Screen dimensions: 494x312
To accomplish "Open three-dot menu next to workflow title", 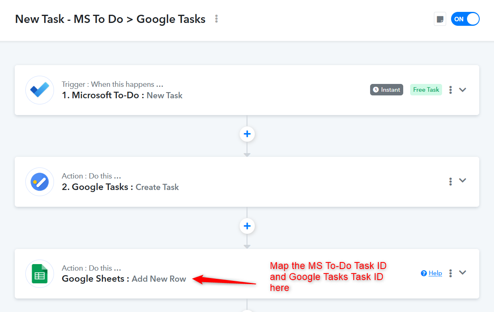I will [216, 19].
